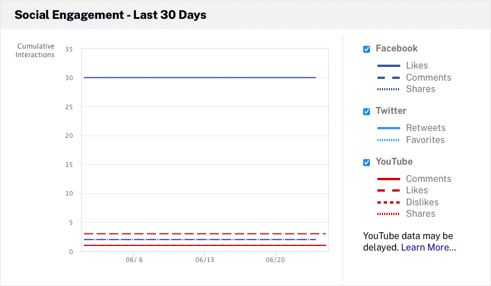Click the 06/ 6 date axis label
491x286 pixels.
tap(134, 260)
